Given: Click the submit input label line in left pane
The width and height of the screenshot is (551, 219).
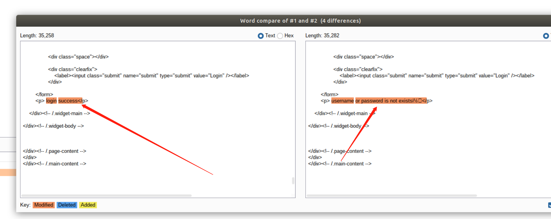Looking at the screenshot, I should [152, 76].
